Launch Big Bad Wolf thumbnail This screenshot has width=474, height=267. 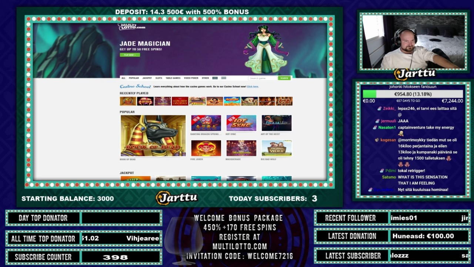[277, 148]
